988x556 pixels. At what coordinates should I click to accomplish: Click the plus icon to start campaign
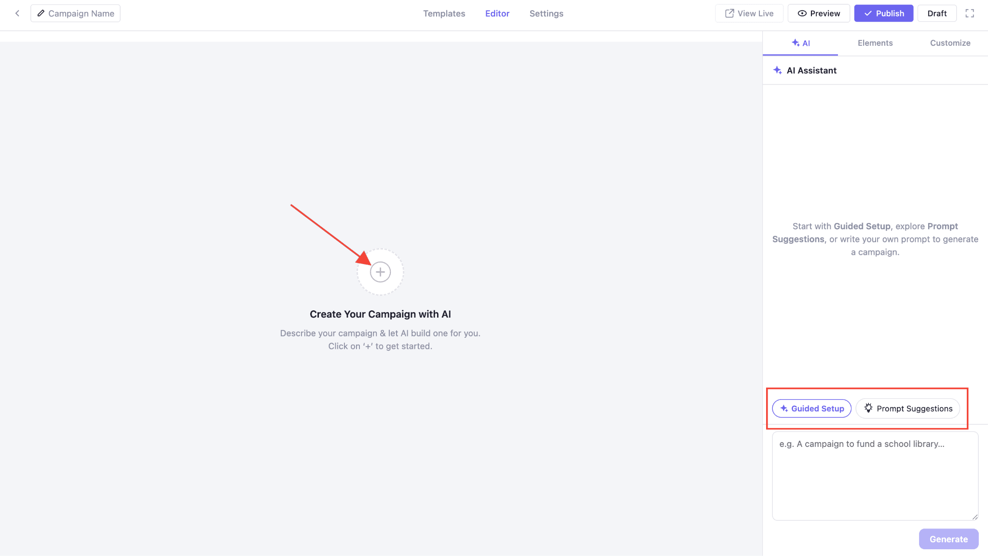pos(380,272)
